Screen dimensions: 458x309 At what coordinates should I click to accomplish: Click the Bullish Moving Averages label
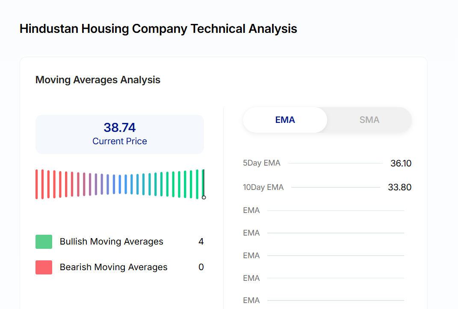click(111, 242)
